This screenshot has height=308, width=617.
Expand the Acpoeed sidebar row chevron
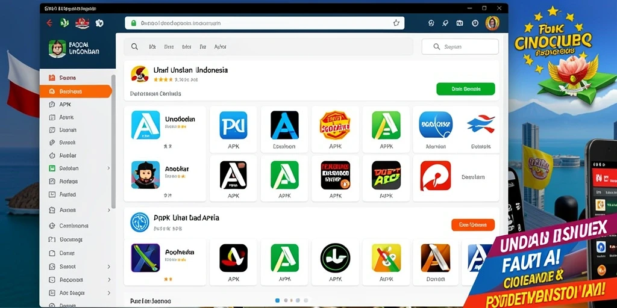[108, 280]
